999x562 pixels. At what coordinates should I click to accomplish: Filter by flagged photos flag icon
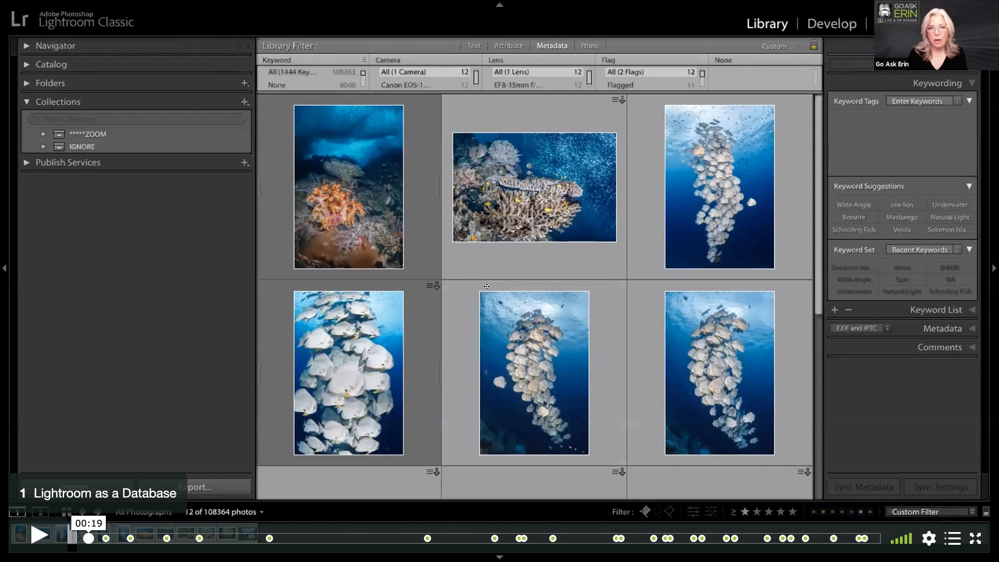645,512
